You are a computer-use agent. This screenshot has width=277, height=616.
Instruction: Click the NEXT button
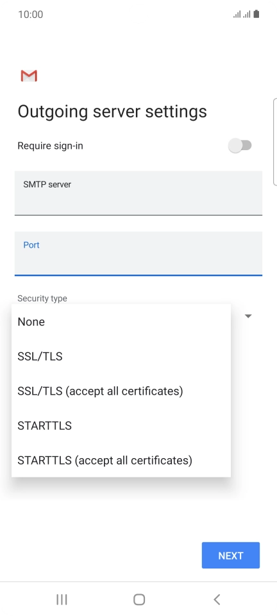coord(231,555)
